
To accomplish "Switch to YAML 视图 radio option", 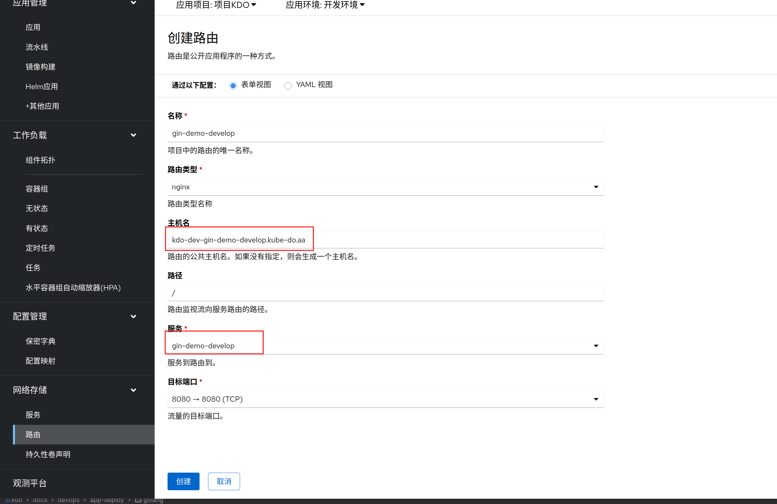I will pyautogui.click(x=288, y=86).
